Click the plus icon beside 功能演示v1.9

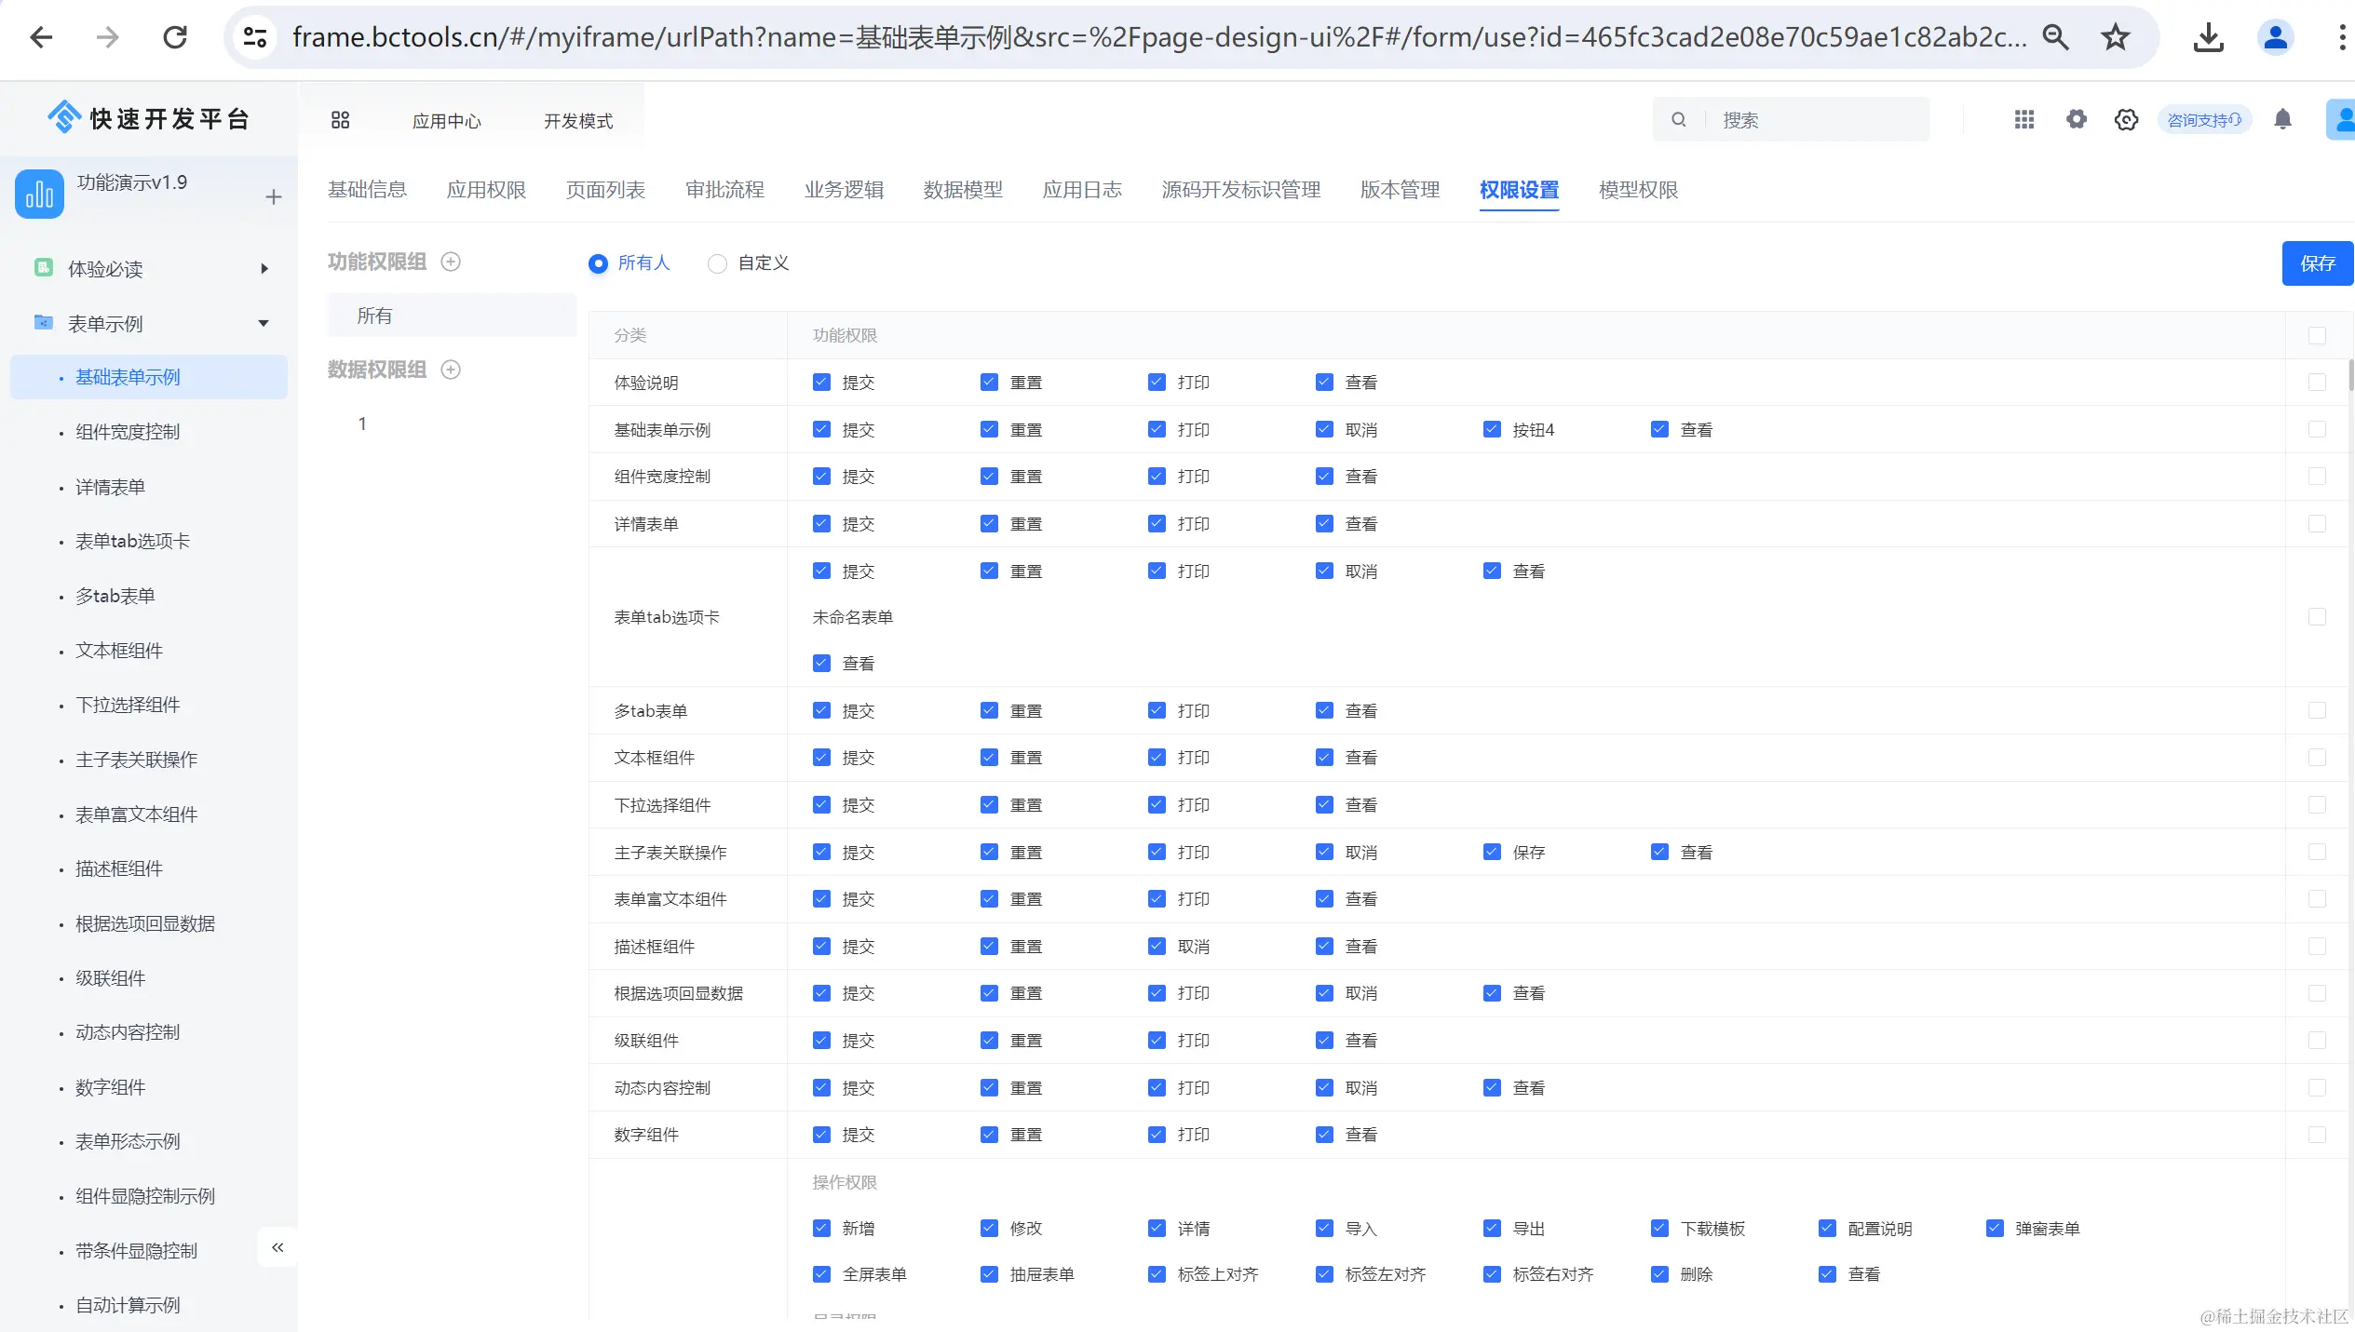pos(273,196)
